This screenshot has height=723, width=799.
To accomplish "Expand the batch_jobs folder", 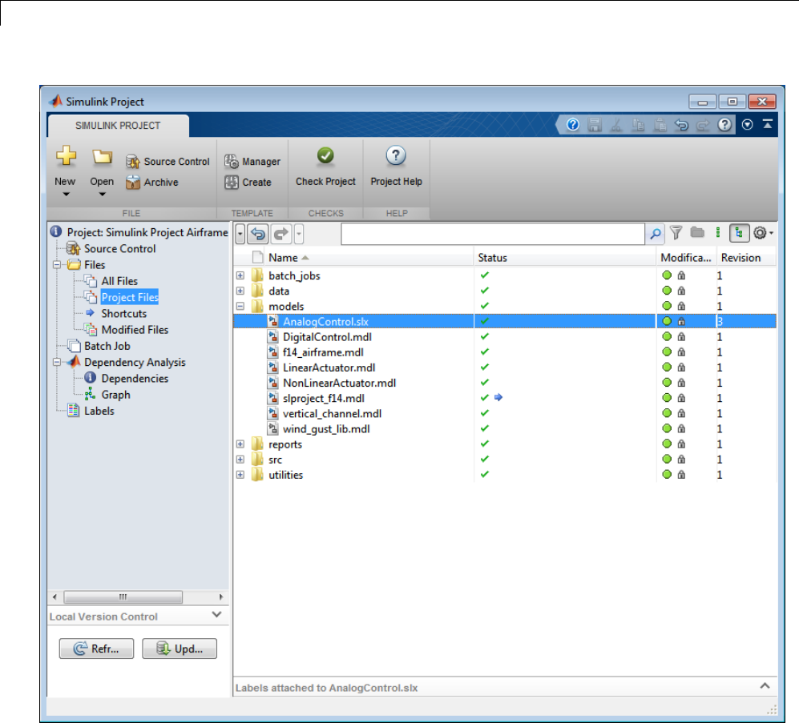I will (x=240, y=275).
